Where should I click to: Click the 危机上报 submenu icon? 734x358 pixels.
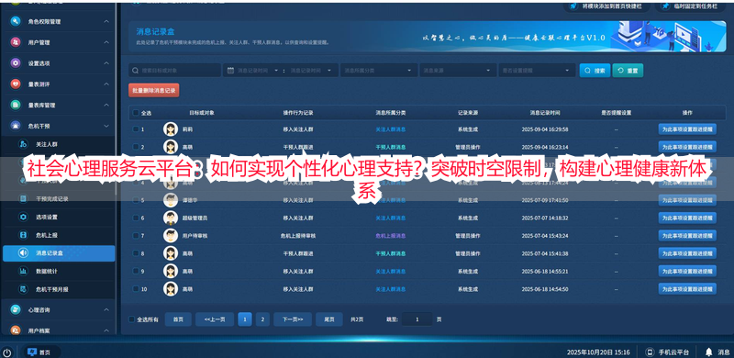[x=23, y=235]
